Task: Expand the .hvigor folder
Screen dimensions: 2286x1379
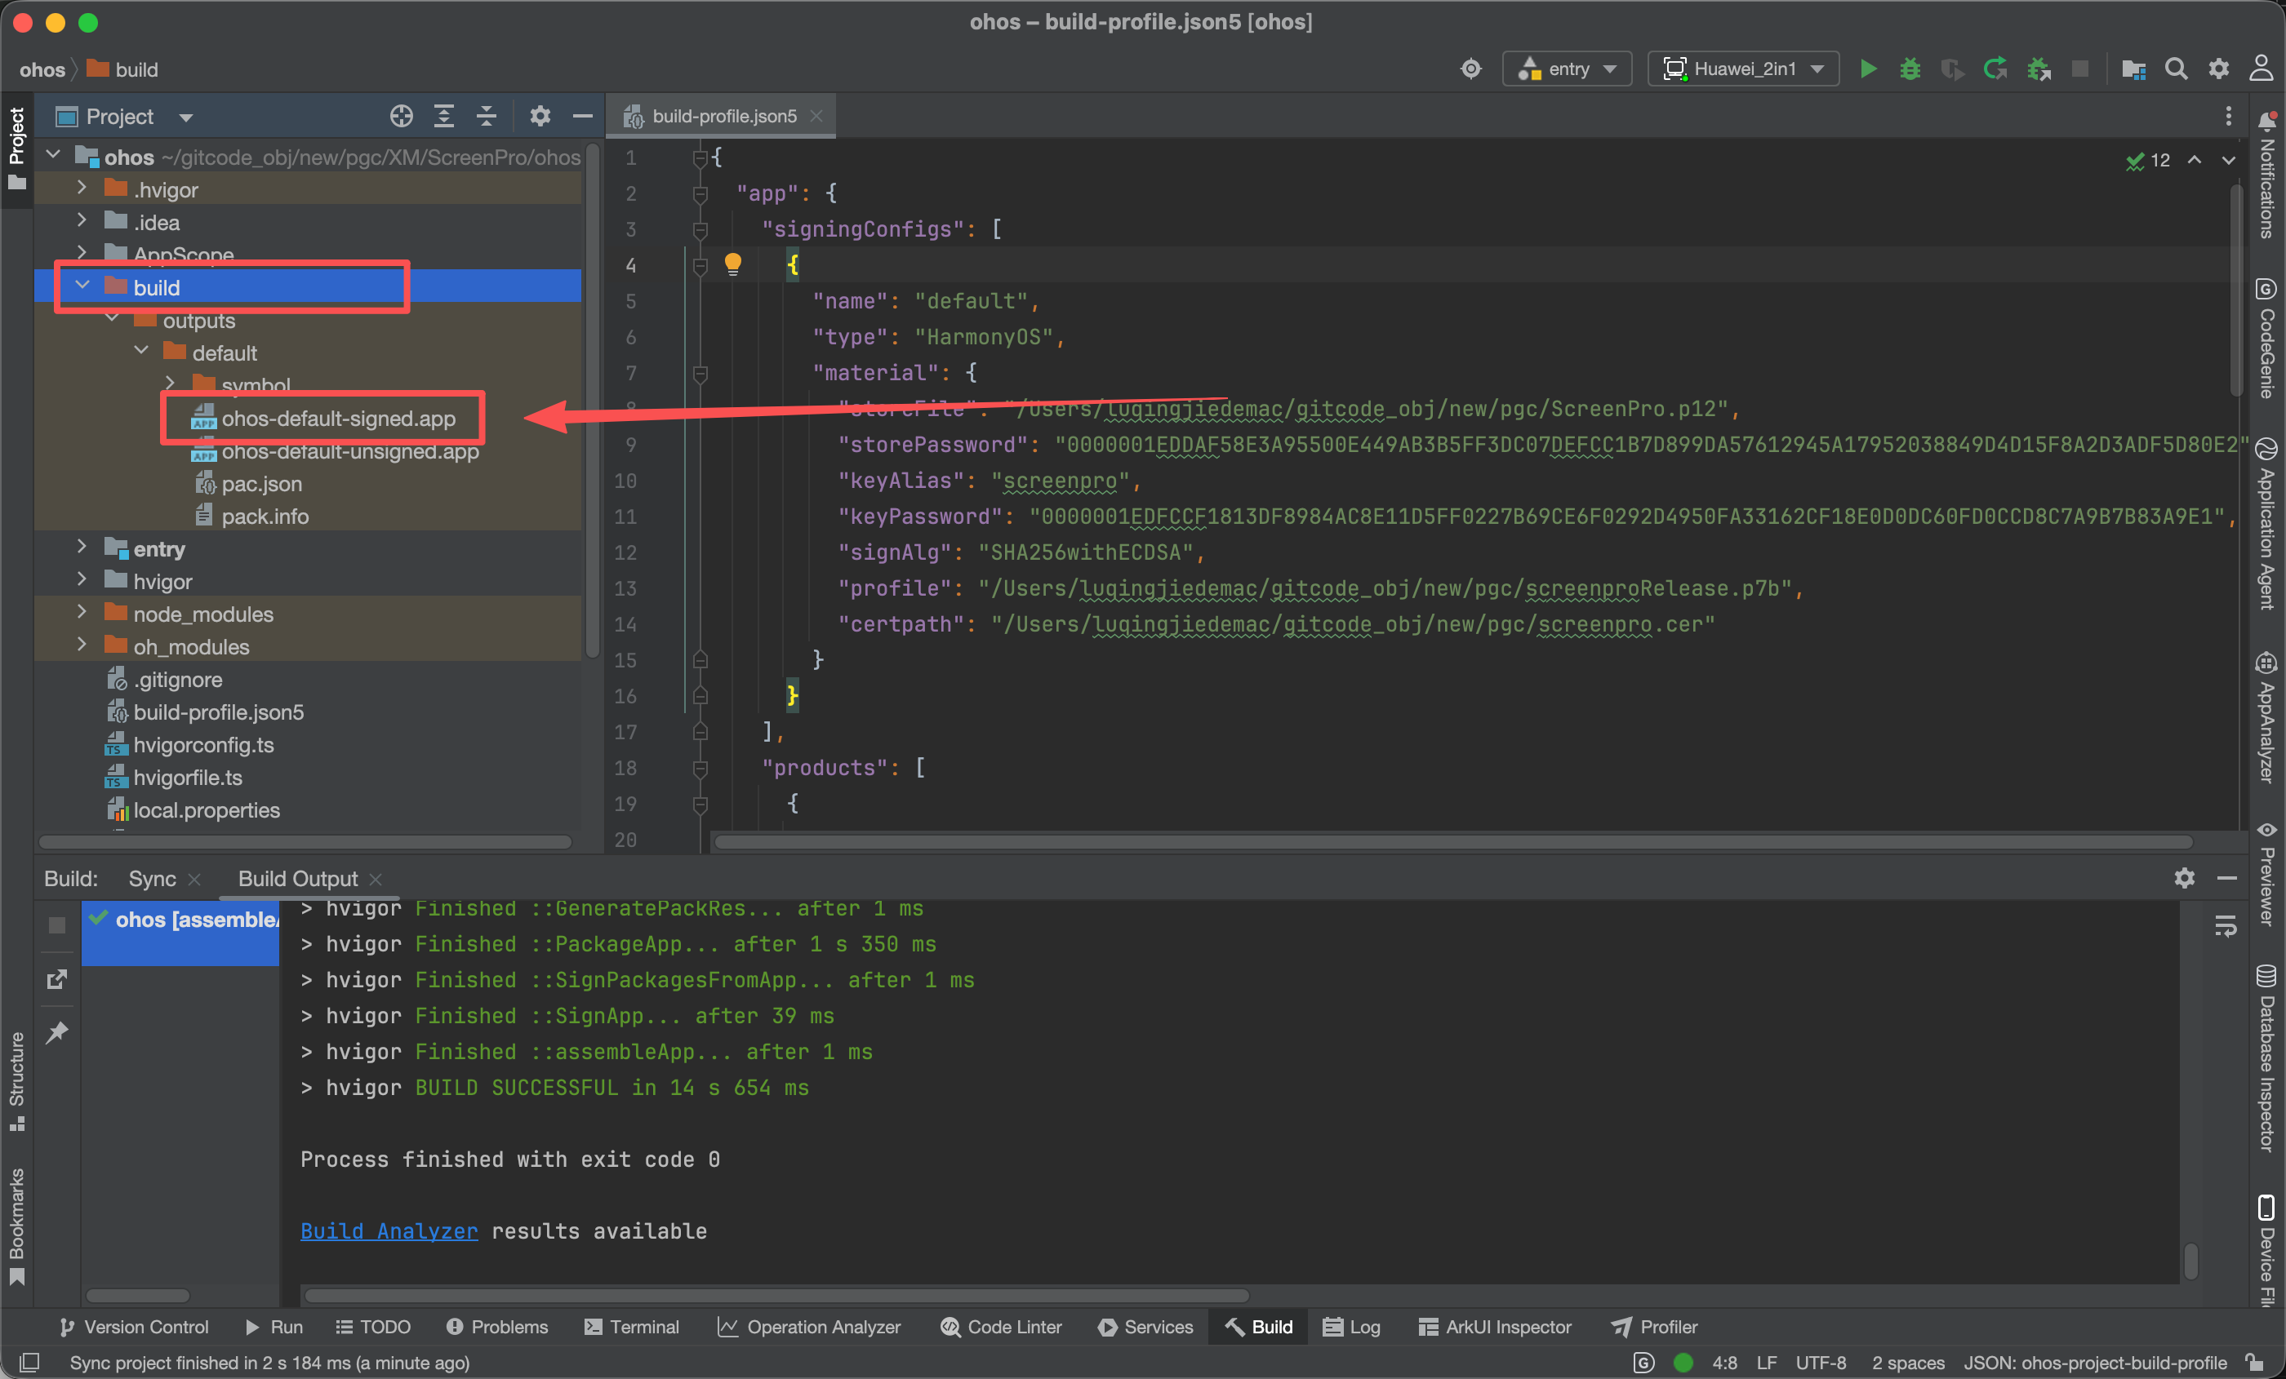Action: click(82, 188)
